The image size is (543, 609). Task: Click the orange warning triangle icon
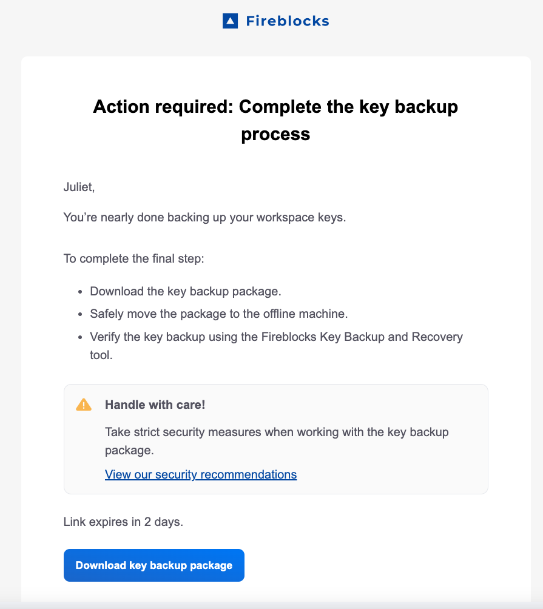(x=84, y=405)
